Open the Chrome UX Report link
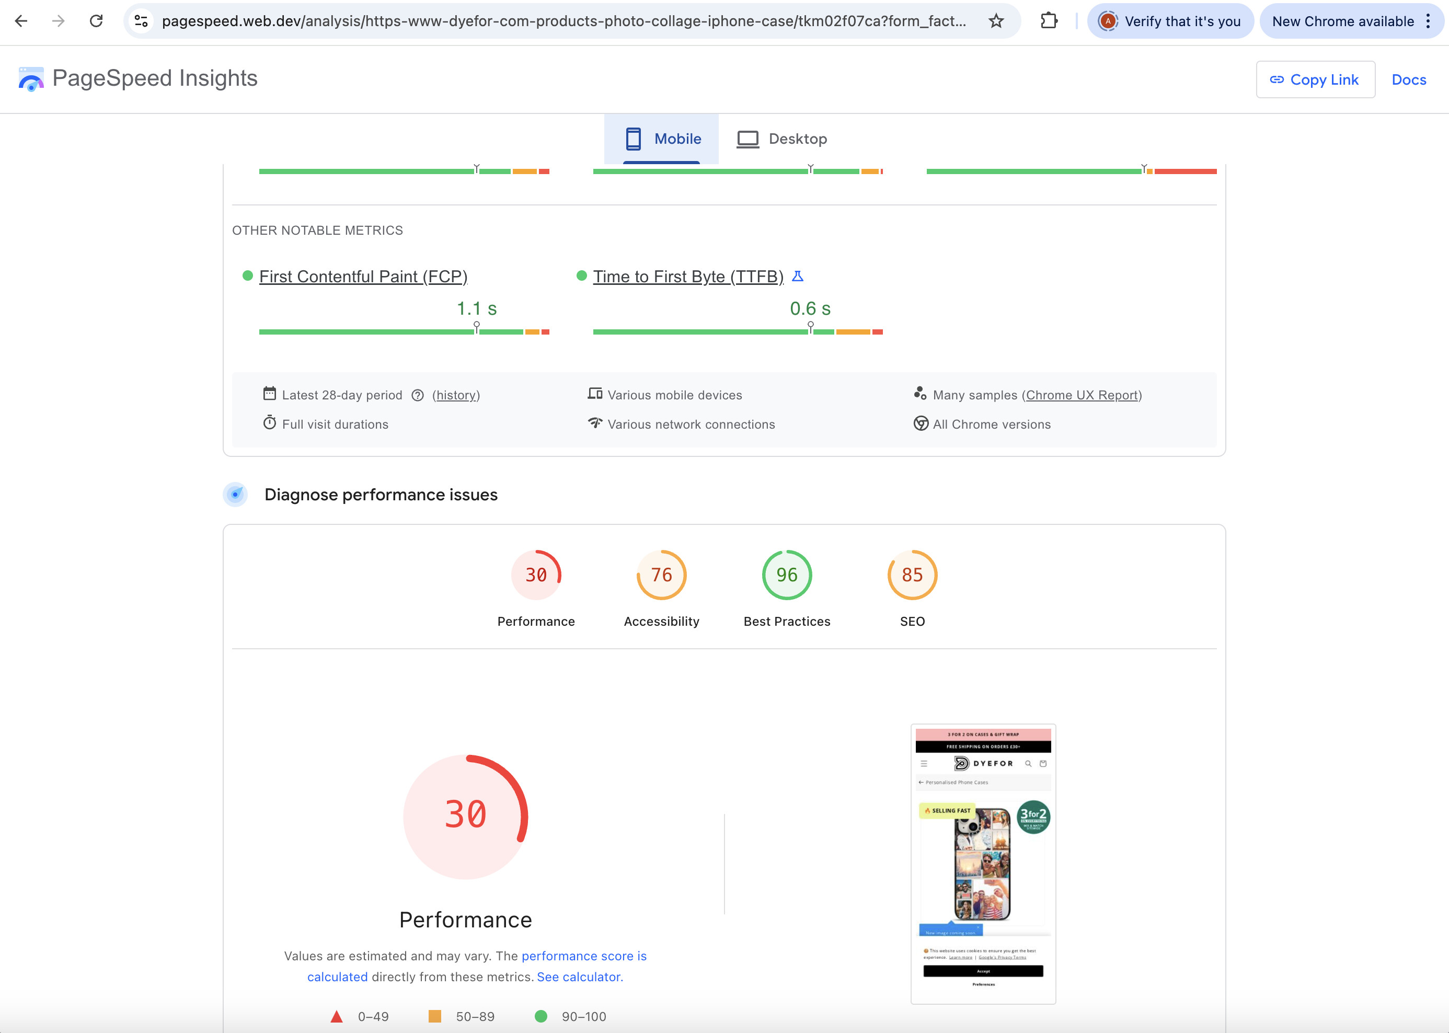This screenshot has height=1033, width=1449. point(1082,395)
